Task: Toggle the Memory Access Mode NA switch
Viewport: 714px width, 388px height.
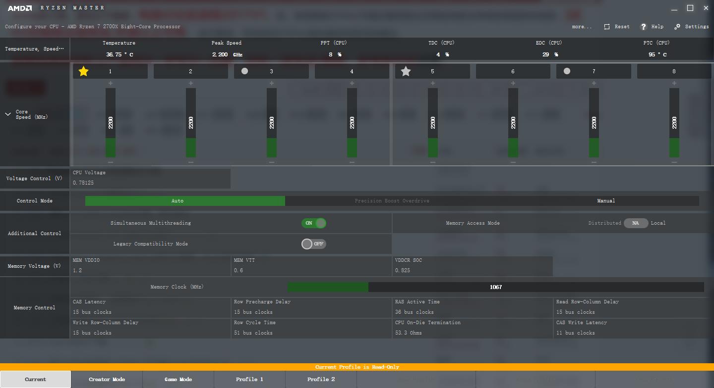Action: click(x=636, y=223)
